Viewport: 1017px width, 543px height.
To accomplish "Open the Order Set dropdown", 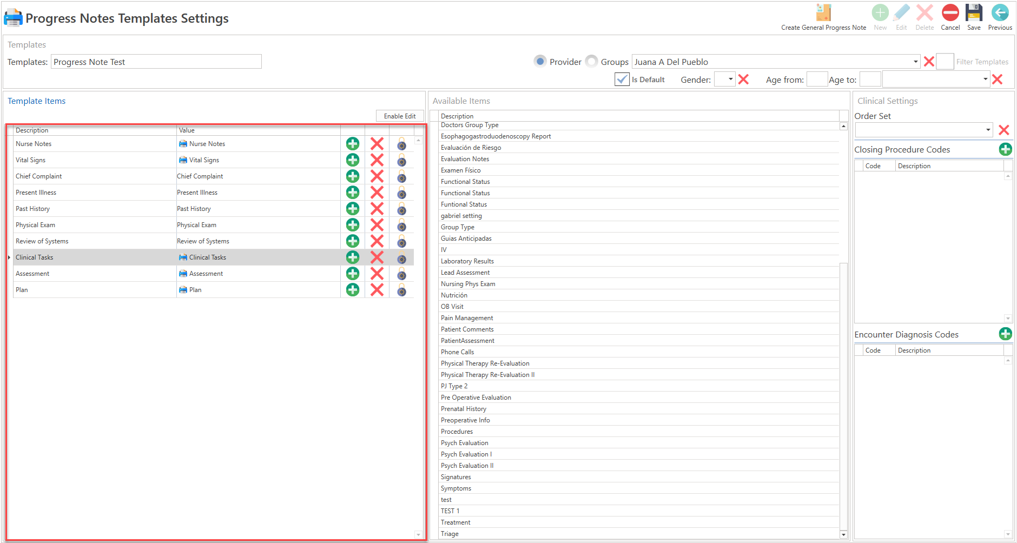I will pos(988,130).
